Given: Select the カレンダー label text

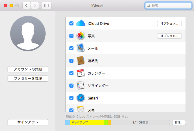Looking at the screenshot, I should point(96,73).
